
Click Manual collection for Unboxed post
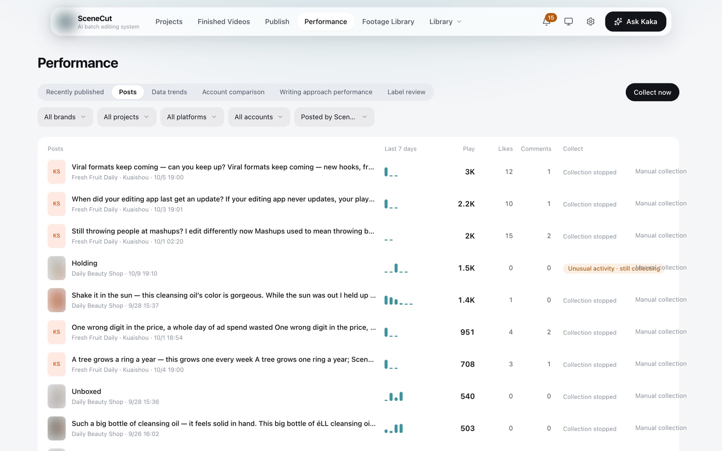pos(661,396)
